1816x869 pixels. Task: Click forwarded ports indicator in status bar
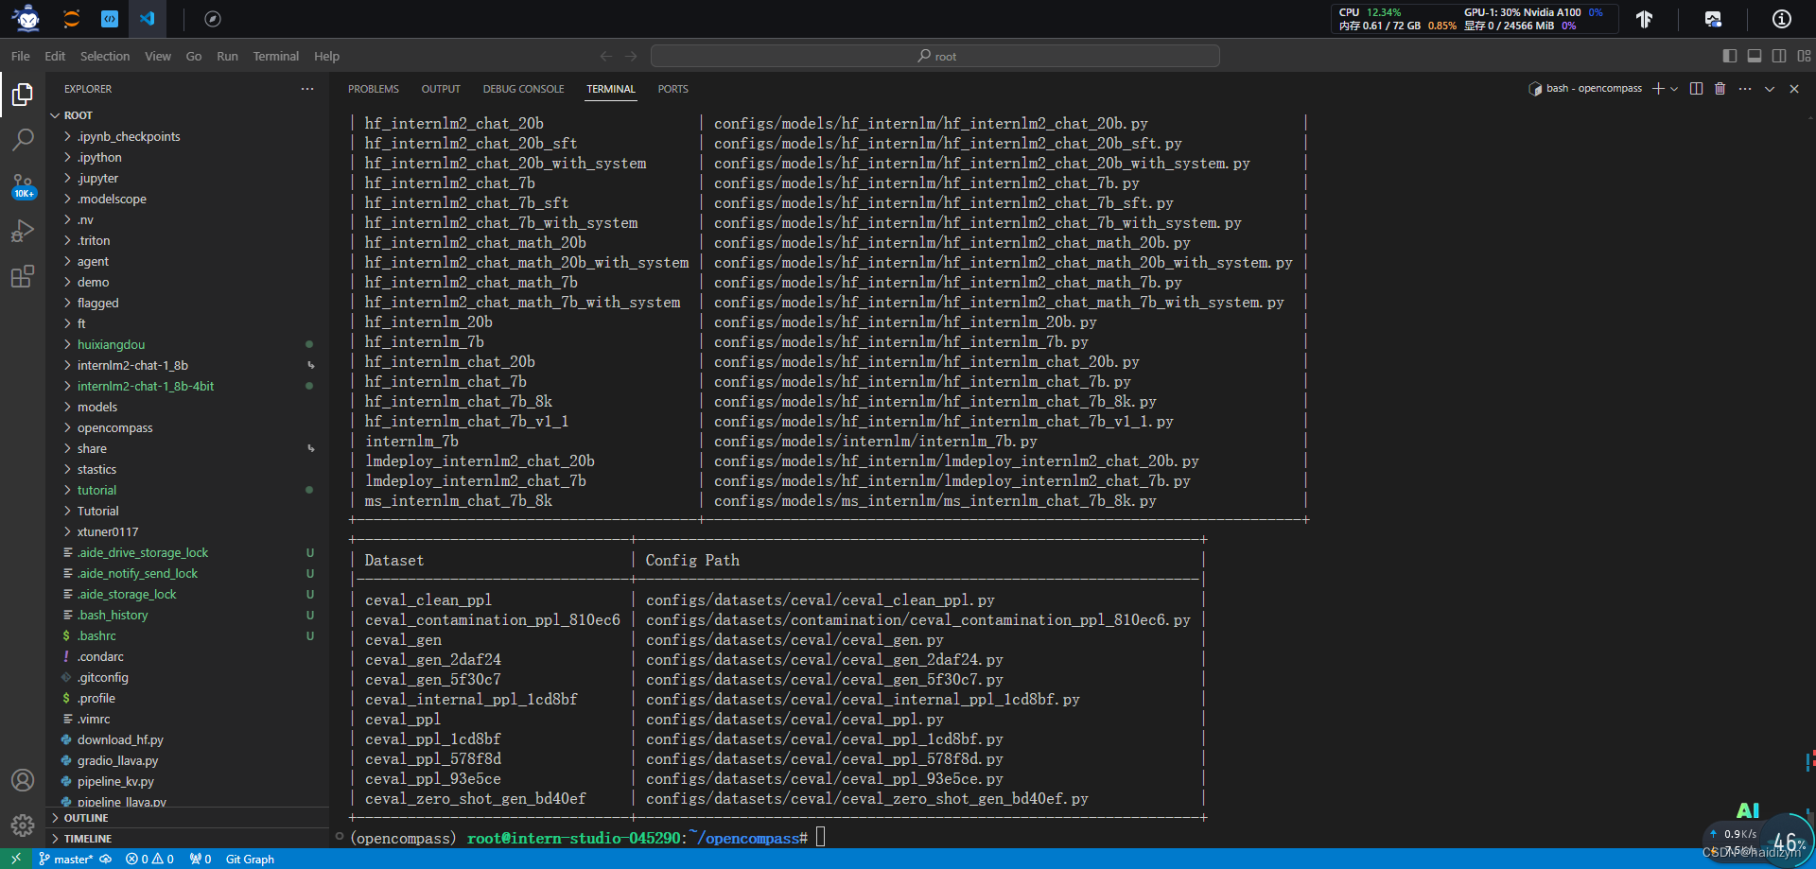[x=200, y=859]
